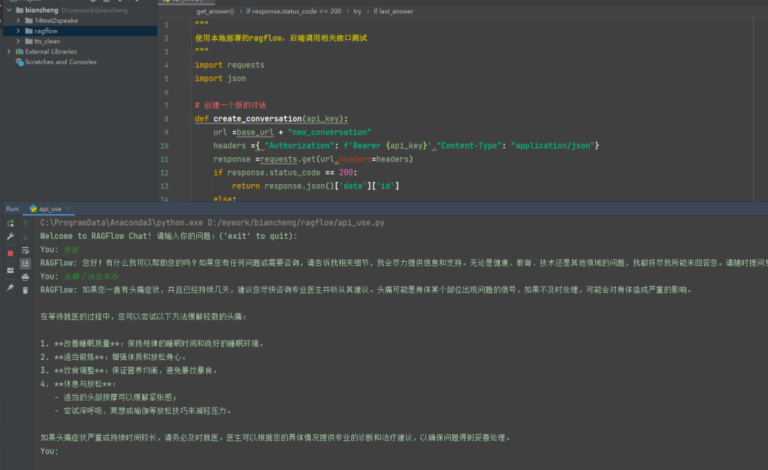Click the user input '头痛了该怎末办'
The image size is (768, 470).
91,277
